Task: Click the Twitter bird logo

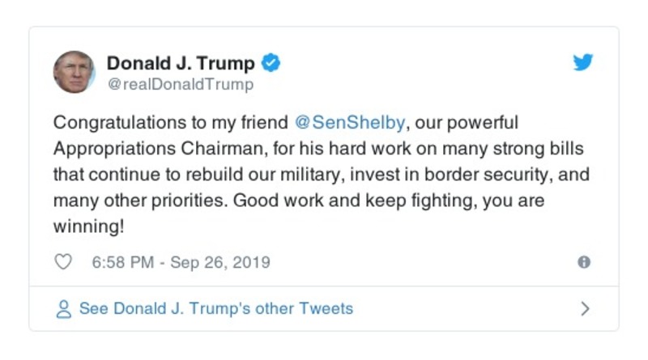Action: [583, 63]
